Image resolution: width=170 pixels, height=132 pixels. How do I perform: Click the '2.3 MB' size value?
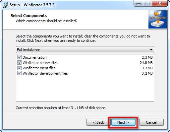(147, 57)
